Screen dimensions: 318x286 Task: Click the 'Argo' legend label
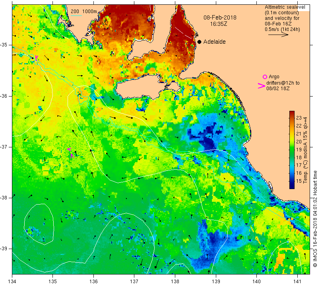point(274,77)
